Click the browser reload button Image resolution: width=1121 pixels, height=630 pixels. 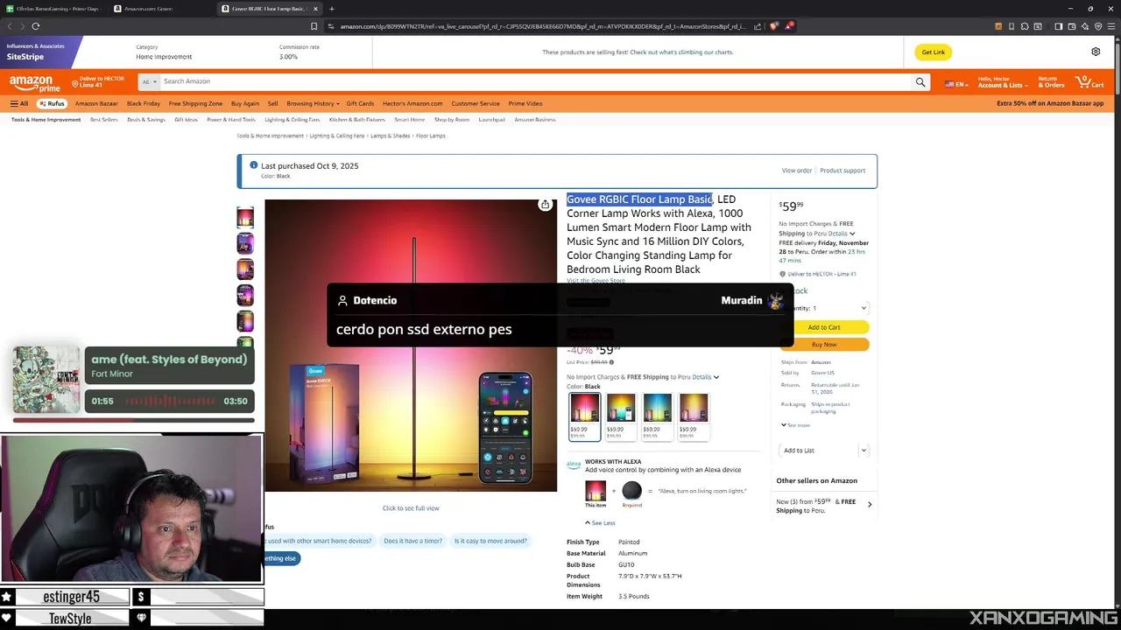pos(36,26)
